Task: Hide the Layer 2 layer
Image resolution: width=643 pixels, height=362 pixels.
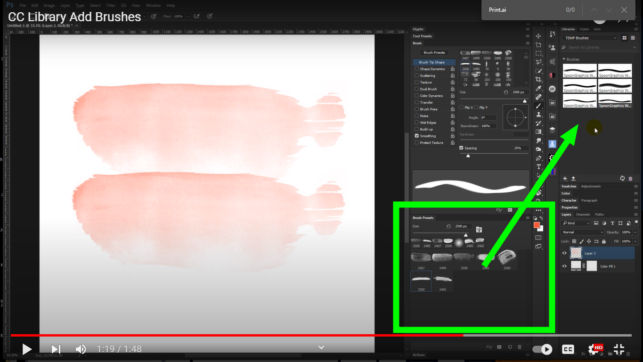Action: pos(564,253)
